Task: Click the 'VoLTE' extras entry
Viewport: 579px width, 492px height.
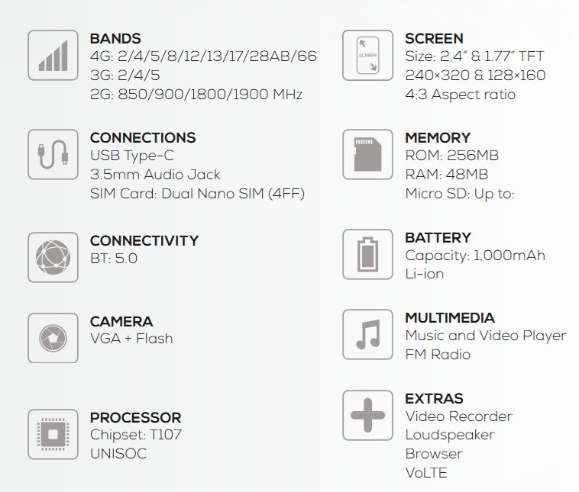Action: tap(426, 473)
